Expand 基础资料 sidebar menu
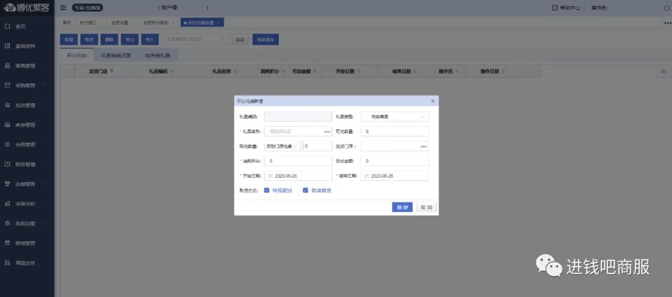Viewport: 672px width, 297px height. coord(45,46)
